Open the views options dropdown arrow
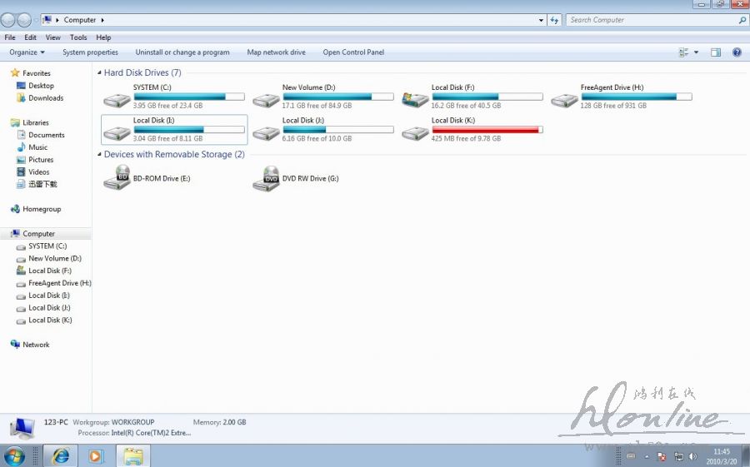 click(696, 52)
